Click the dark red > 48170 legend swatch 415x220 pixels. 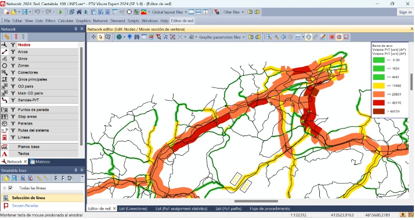pos(378,111)
